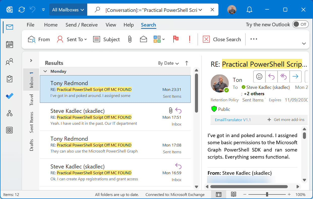Switch to Normal view in status bar

tap(219, 194)
